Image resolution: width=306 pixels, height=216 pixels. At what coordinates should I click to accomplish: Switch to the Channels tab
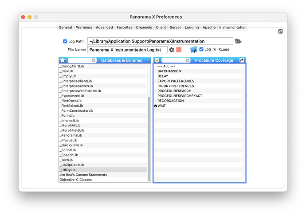[x=144, y=27]
